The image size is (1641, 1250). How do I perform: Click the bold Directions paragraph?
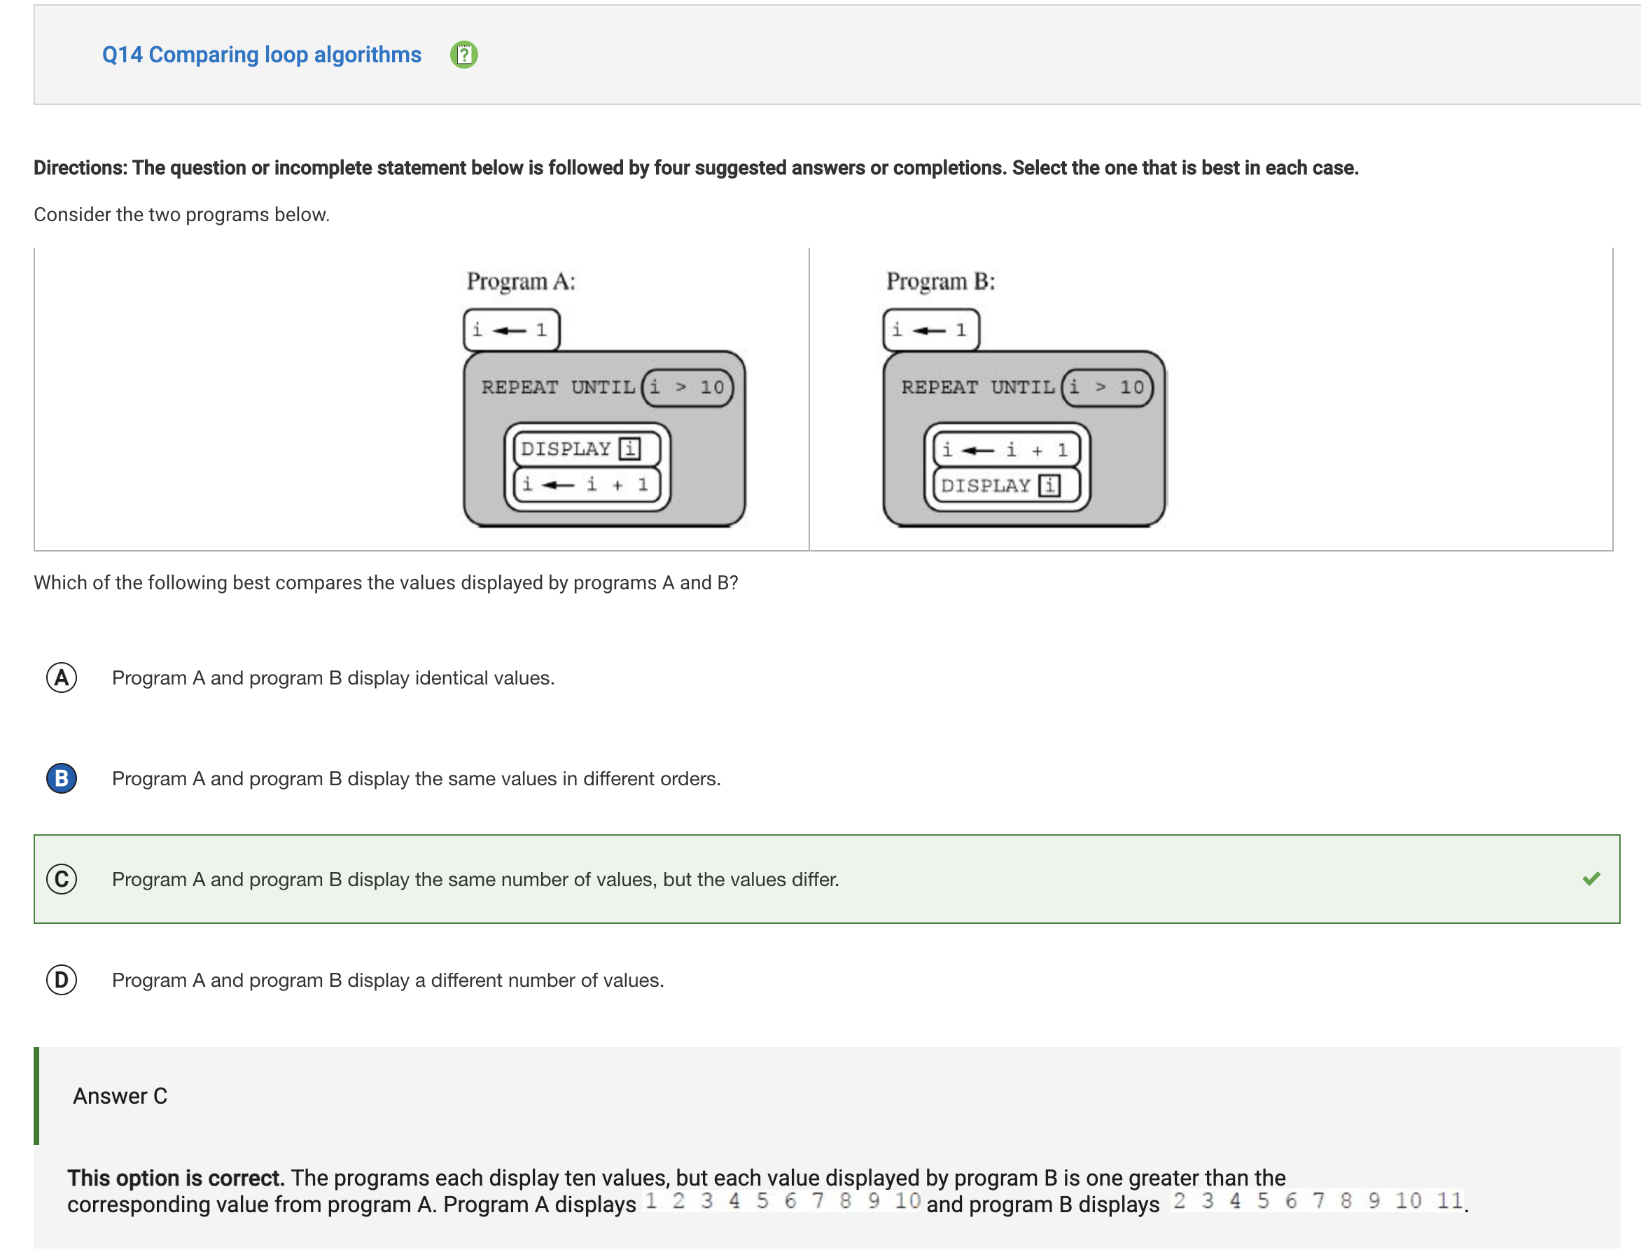click(x=696, y=168)
